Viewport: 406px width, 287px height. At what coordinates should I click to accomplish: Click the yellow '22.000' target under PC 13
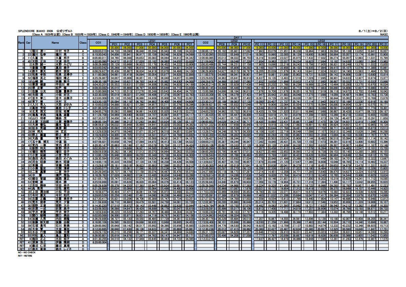pos(284,48)
